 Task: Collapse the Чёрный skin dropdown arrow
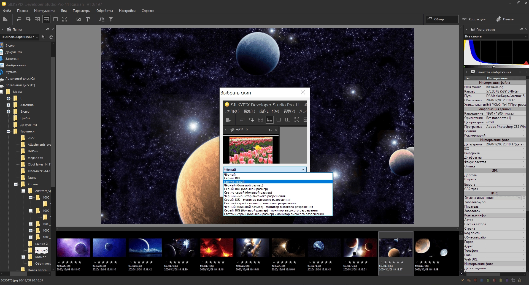pos(303,169)
